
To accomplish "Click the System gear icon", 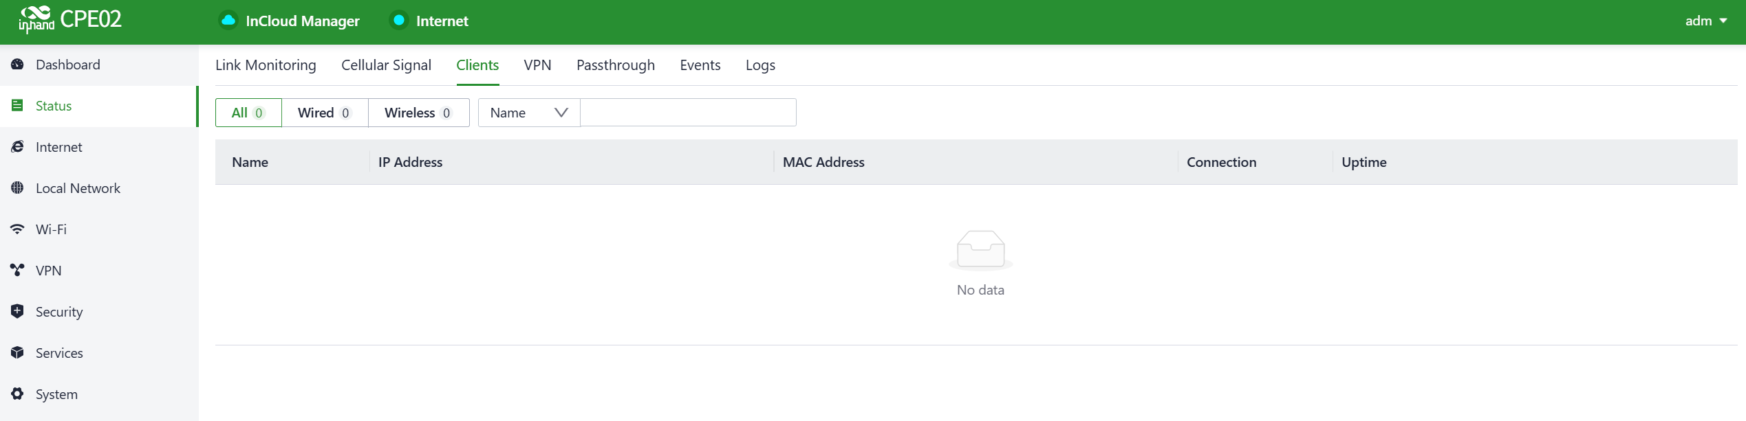I will [x=17, y=394].
